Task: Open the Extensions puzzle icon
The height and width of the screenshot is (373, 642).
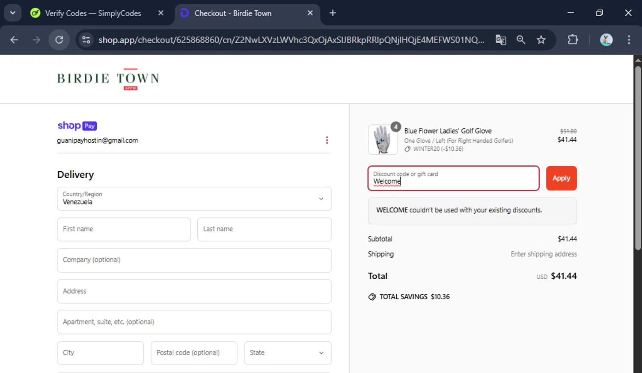Action: pyautogui.click(x=573, y=40)
